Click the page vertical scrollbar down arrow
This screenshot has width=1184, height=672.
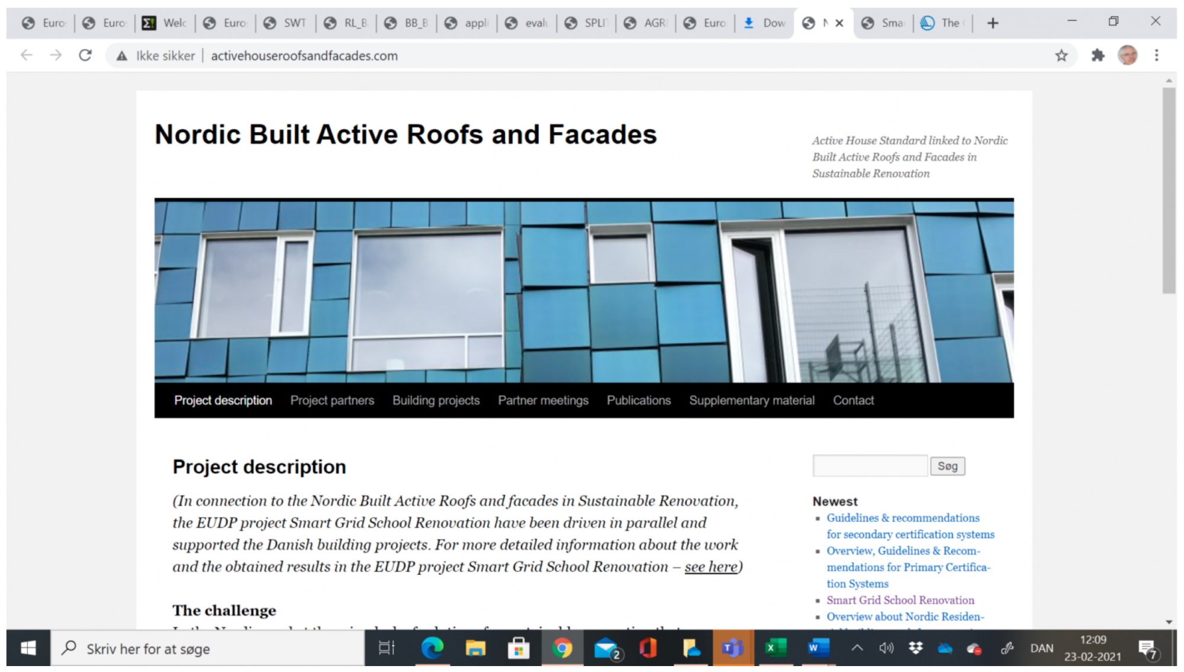(x=1169, y=622)
